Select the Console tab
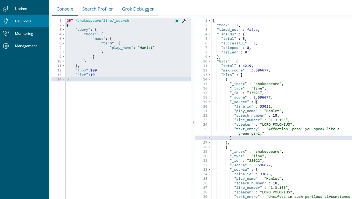Viewport: 352px width, 199px height. tap(65, 9)
